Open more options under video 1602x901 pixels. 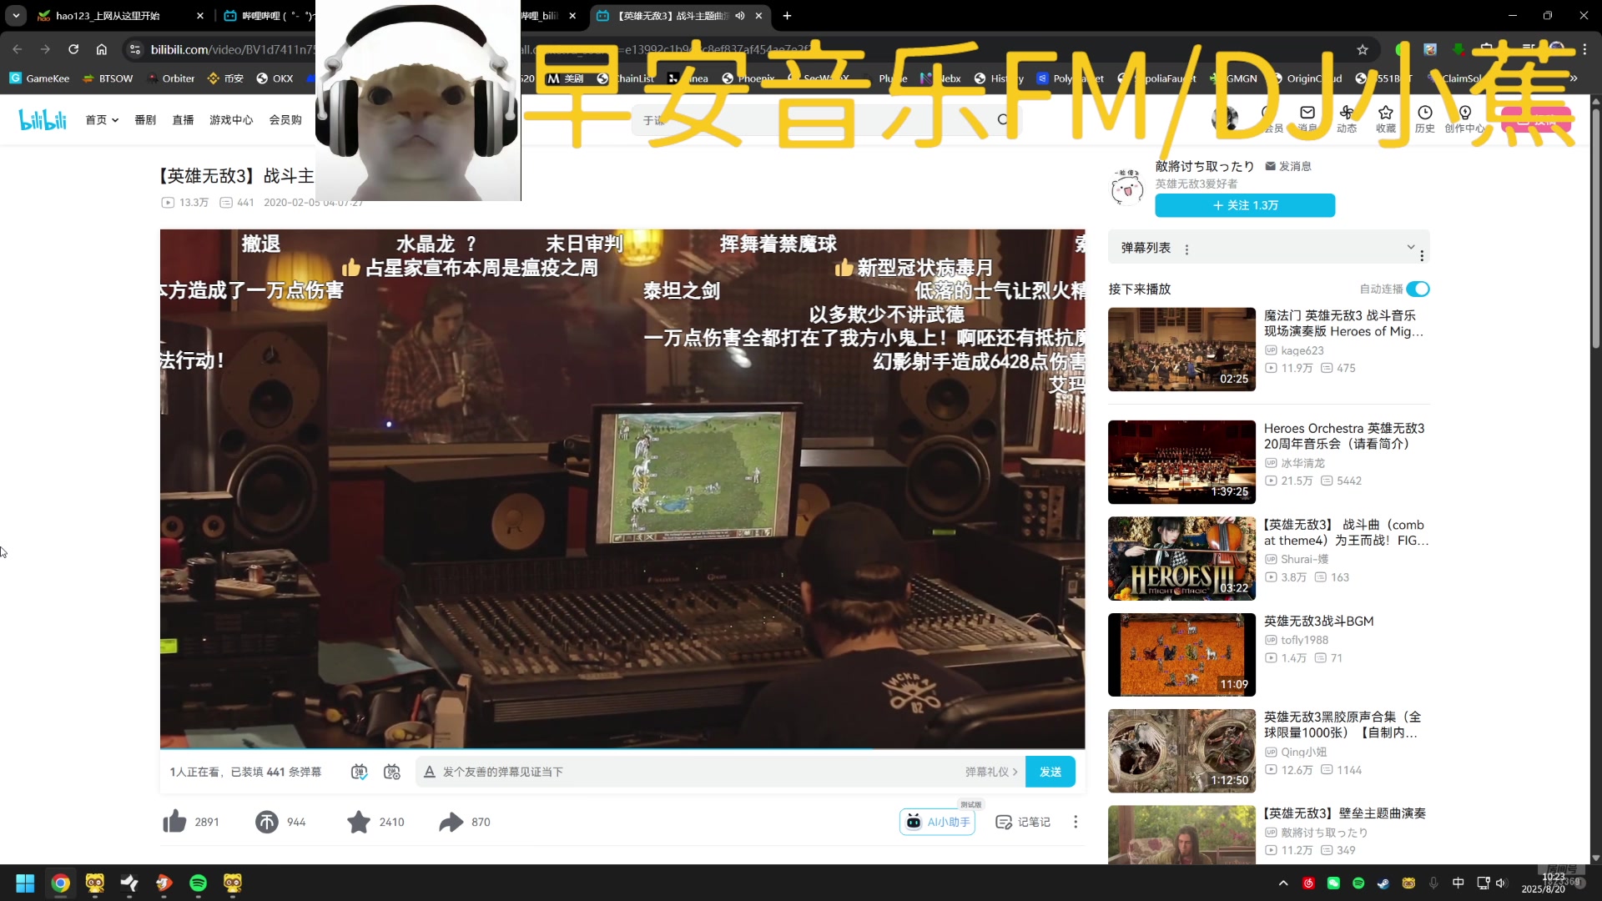[x=1076, y=822]
